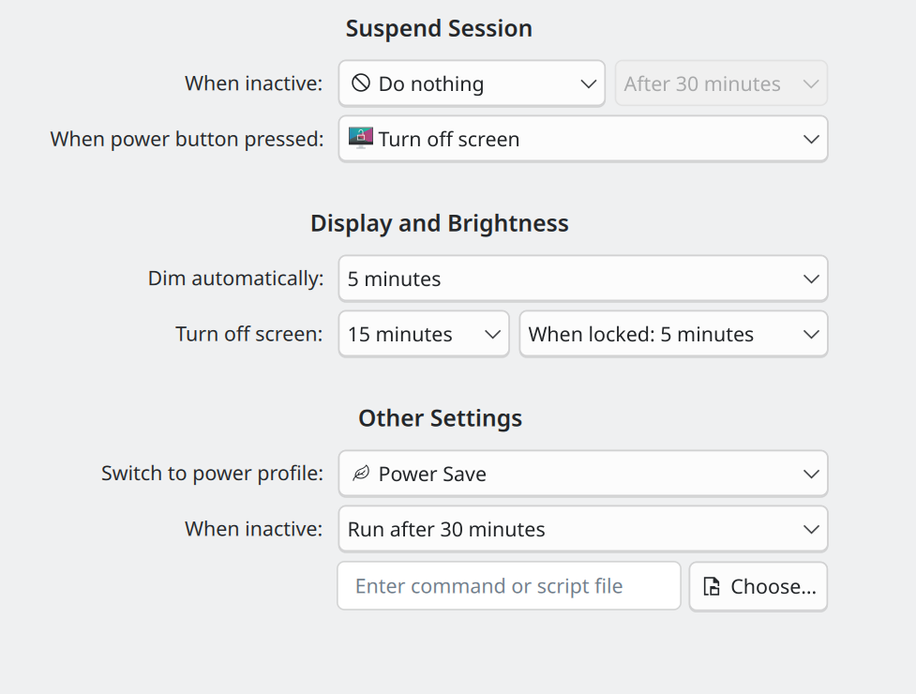Expand the power profile dropdown chevron
This screenshot has height=694, width=916.
pos(811,475)
